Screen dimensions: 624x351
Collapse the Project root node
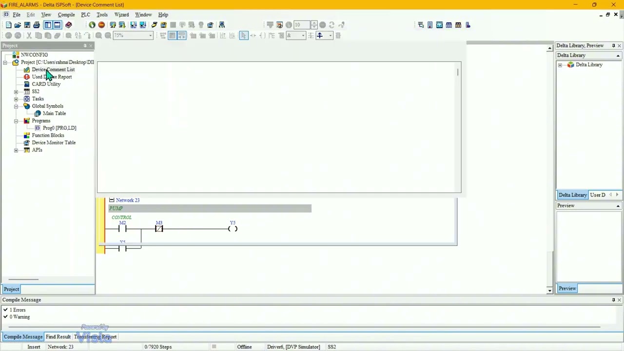pos(5,62)
